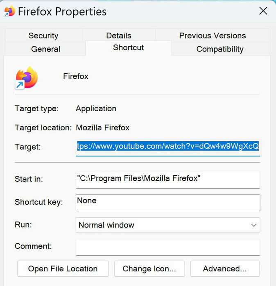Image resolution: width=276 pixels, height=286 pixels.
Task: Click inside the Start in field
Action: [x=168, y=180]
